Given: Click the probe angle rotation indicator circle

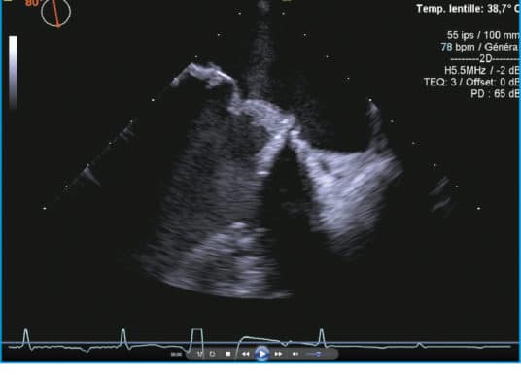Looking at the screenshot, I should coord(55,13).
